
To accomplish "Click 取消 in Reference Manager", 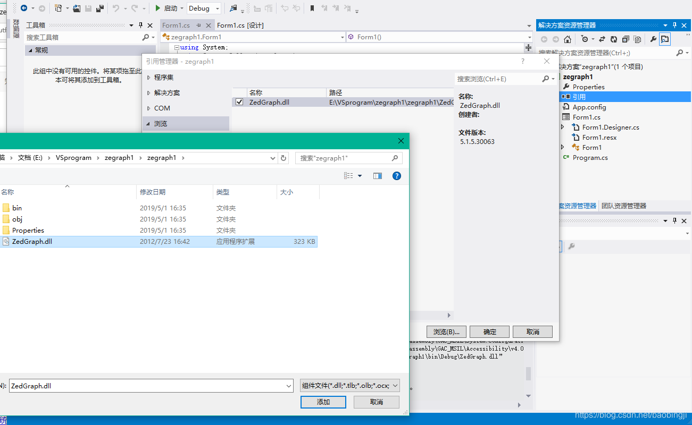I will (532, 331).
